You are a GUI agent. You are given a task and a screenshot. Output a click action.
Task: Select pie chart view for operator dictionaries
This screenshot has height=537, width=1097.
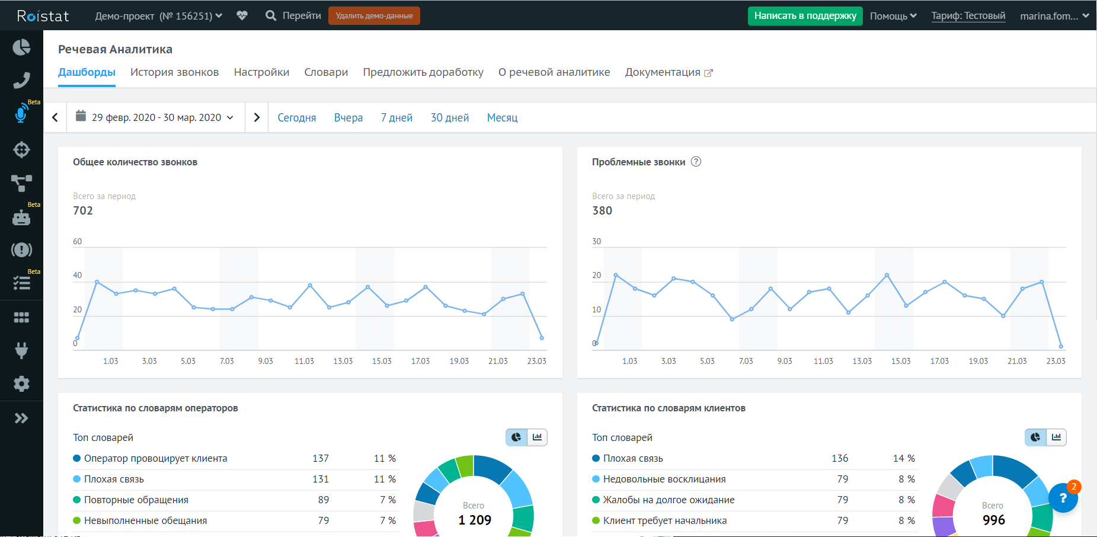pos(516,437)
